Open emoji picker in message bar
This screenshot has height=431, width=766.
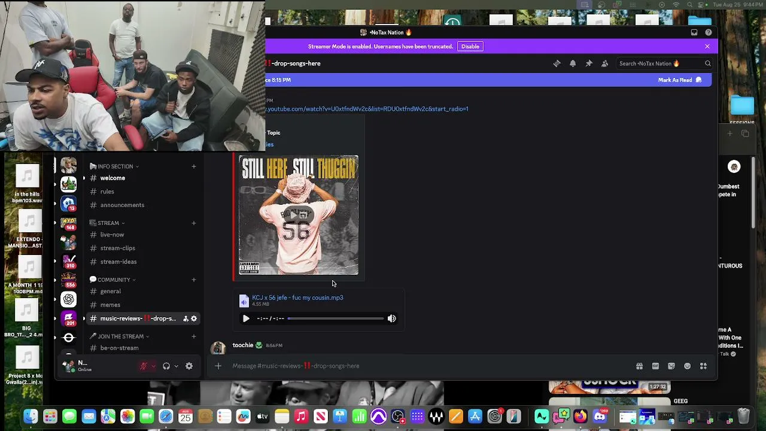pyautogui.click(x=687, y=366)
